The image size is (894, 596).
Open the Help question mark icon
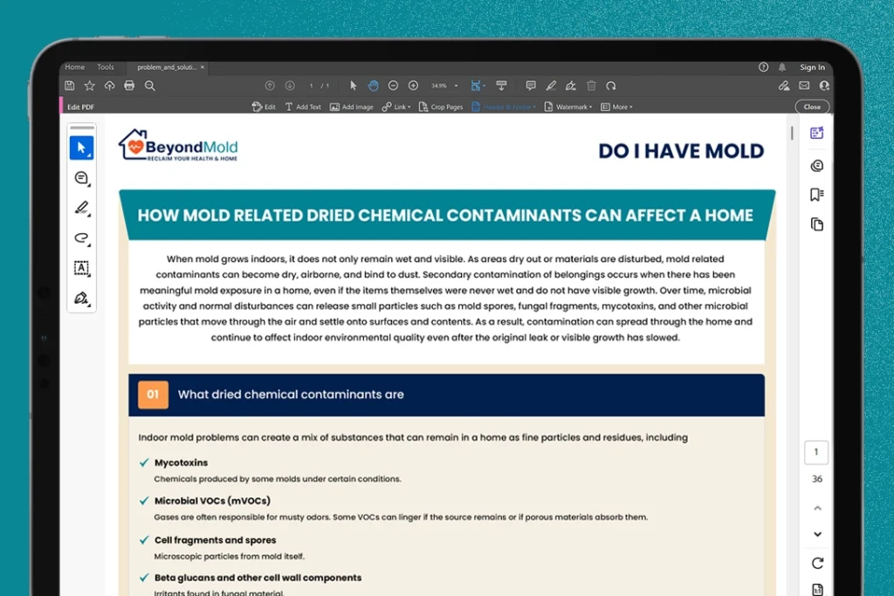(x=763, y=67)
